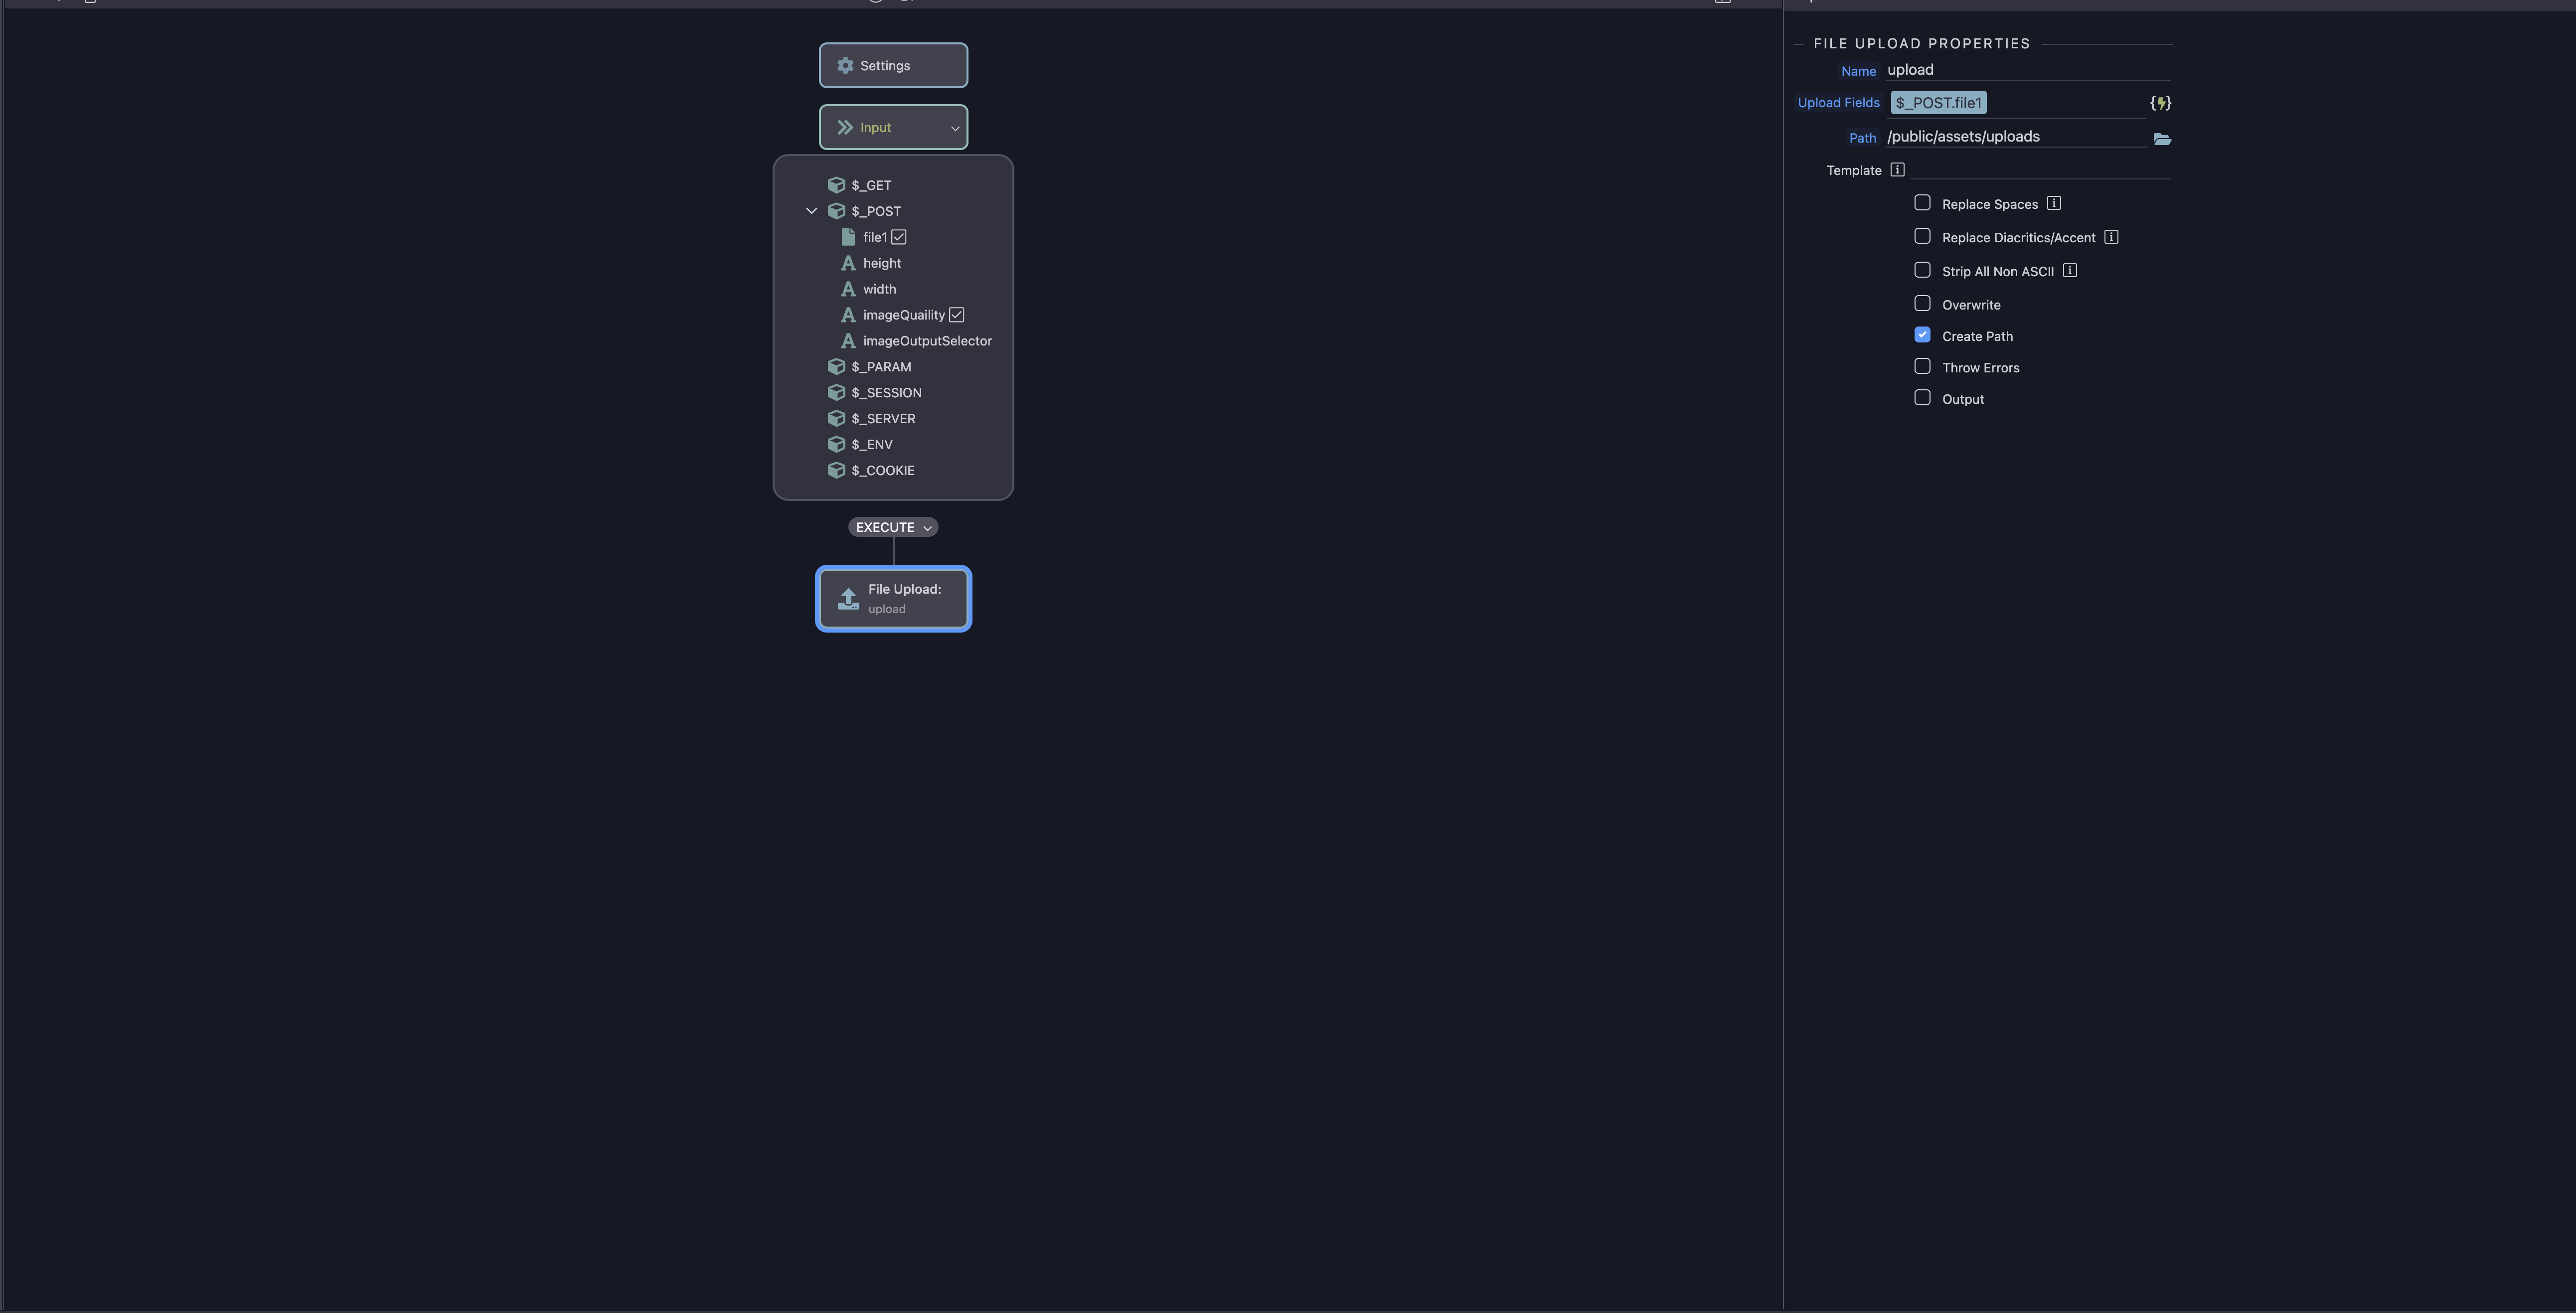Collapse the $_POST tree item
2576x1313 pixels.
tap(812, 211)
